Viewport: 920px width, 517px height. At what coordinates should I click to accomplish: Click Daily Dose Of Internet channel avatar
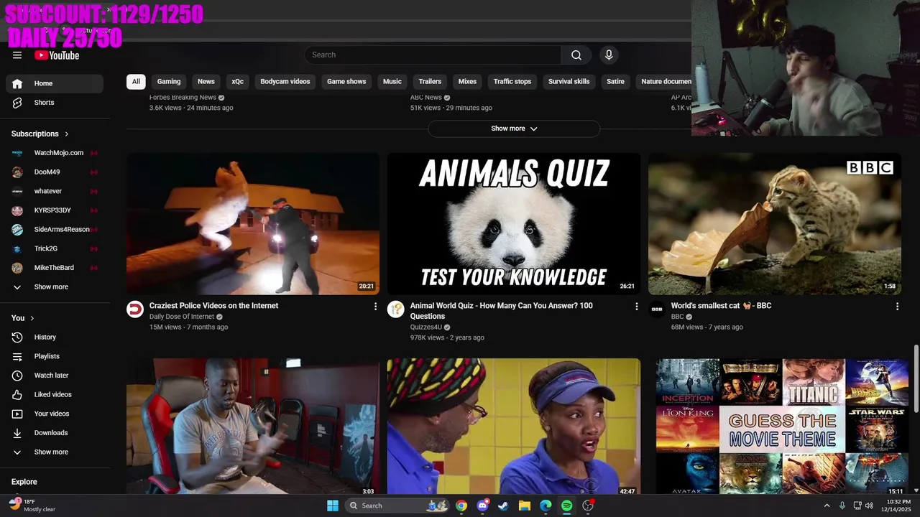point(135,309)
